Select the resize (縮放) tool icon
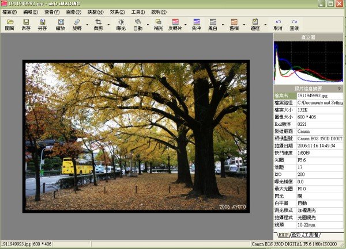 coord(61,25)
